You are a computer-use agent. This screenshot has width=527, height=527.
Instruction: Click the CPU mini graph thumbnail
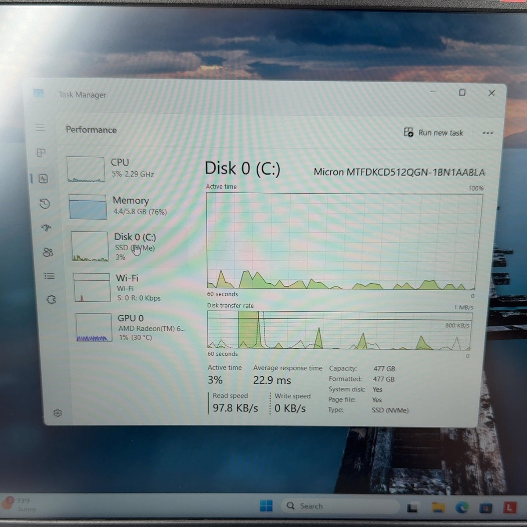(86, 170)
